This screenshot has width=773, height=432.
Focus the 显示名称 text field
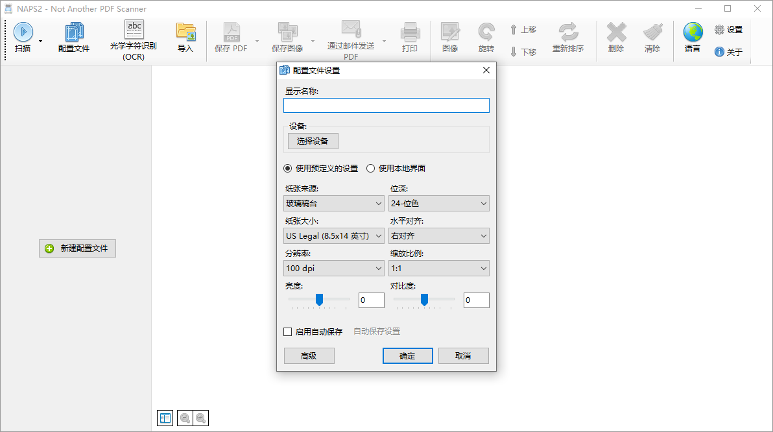(x=386, y=106)
